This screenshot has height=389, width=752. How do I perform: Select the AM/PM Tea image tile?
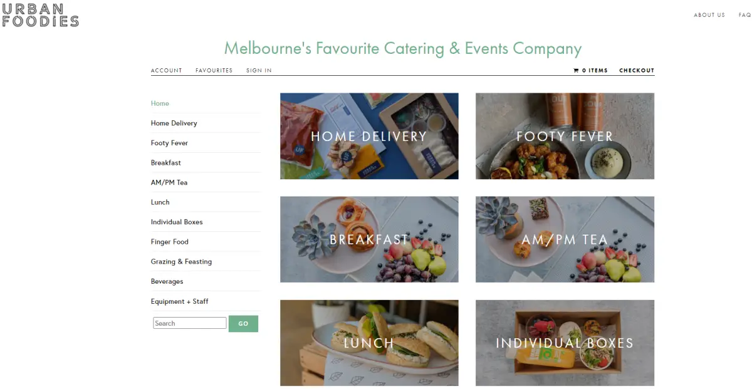pos(565,239)
